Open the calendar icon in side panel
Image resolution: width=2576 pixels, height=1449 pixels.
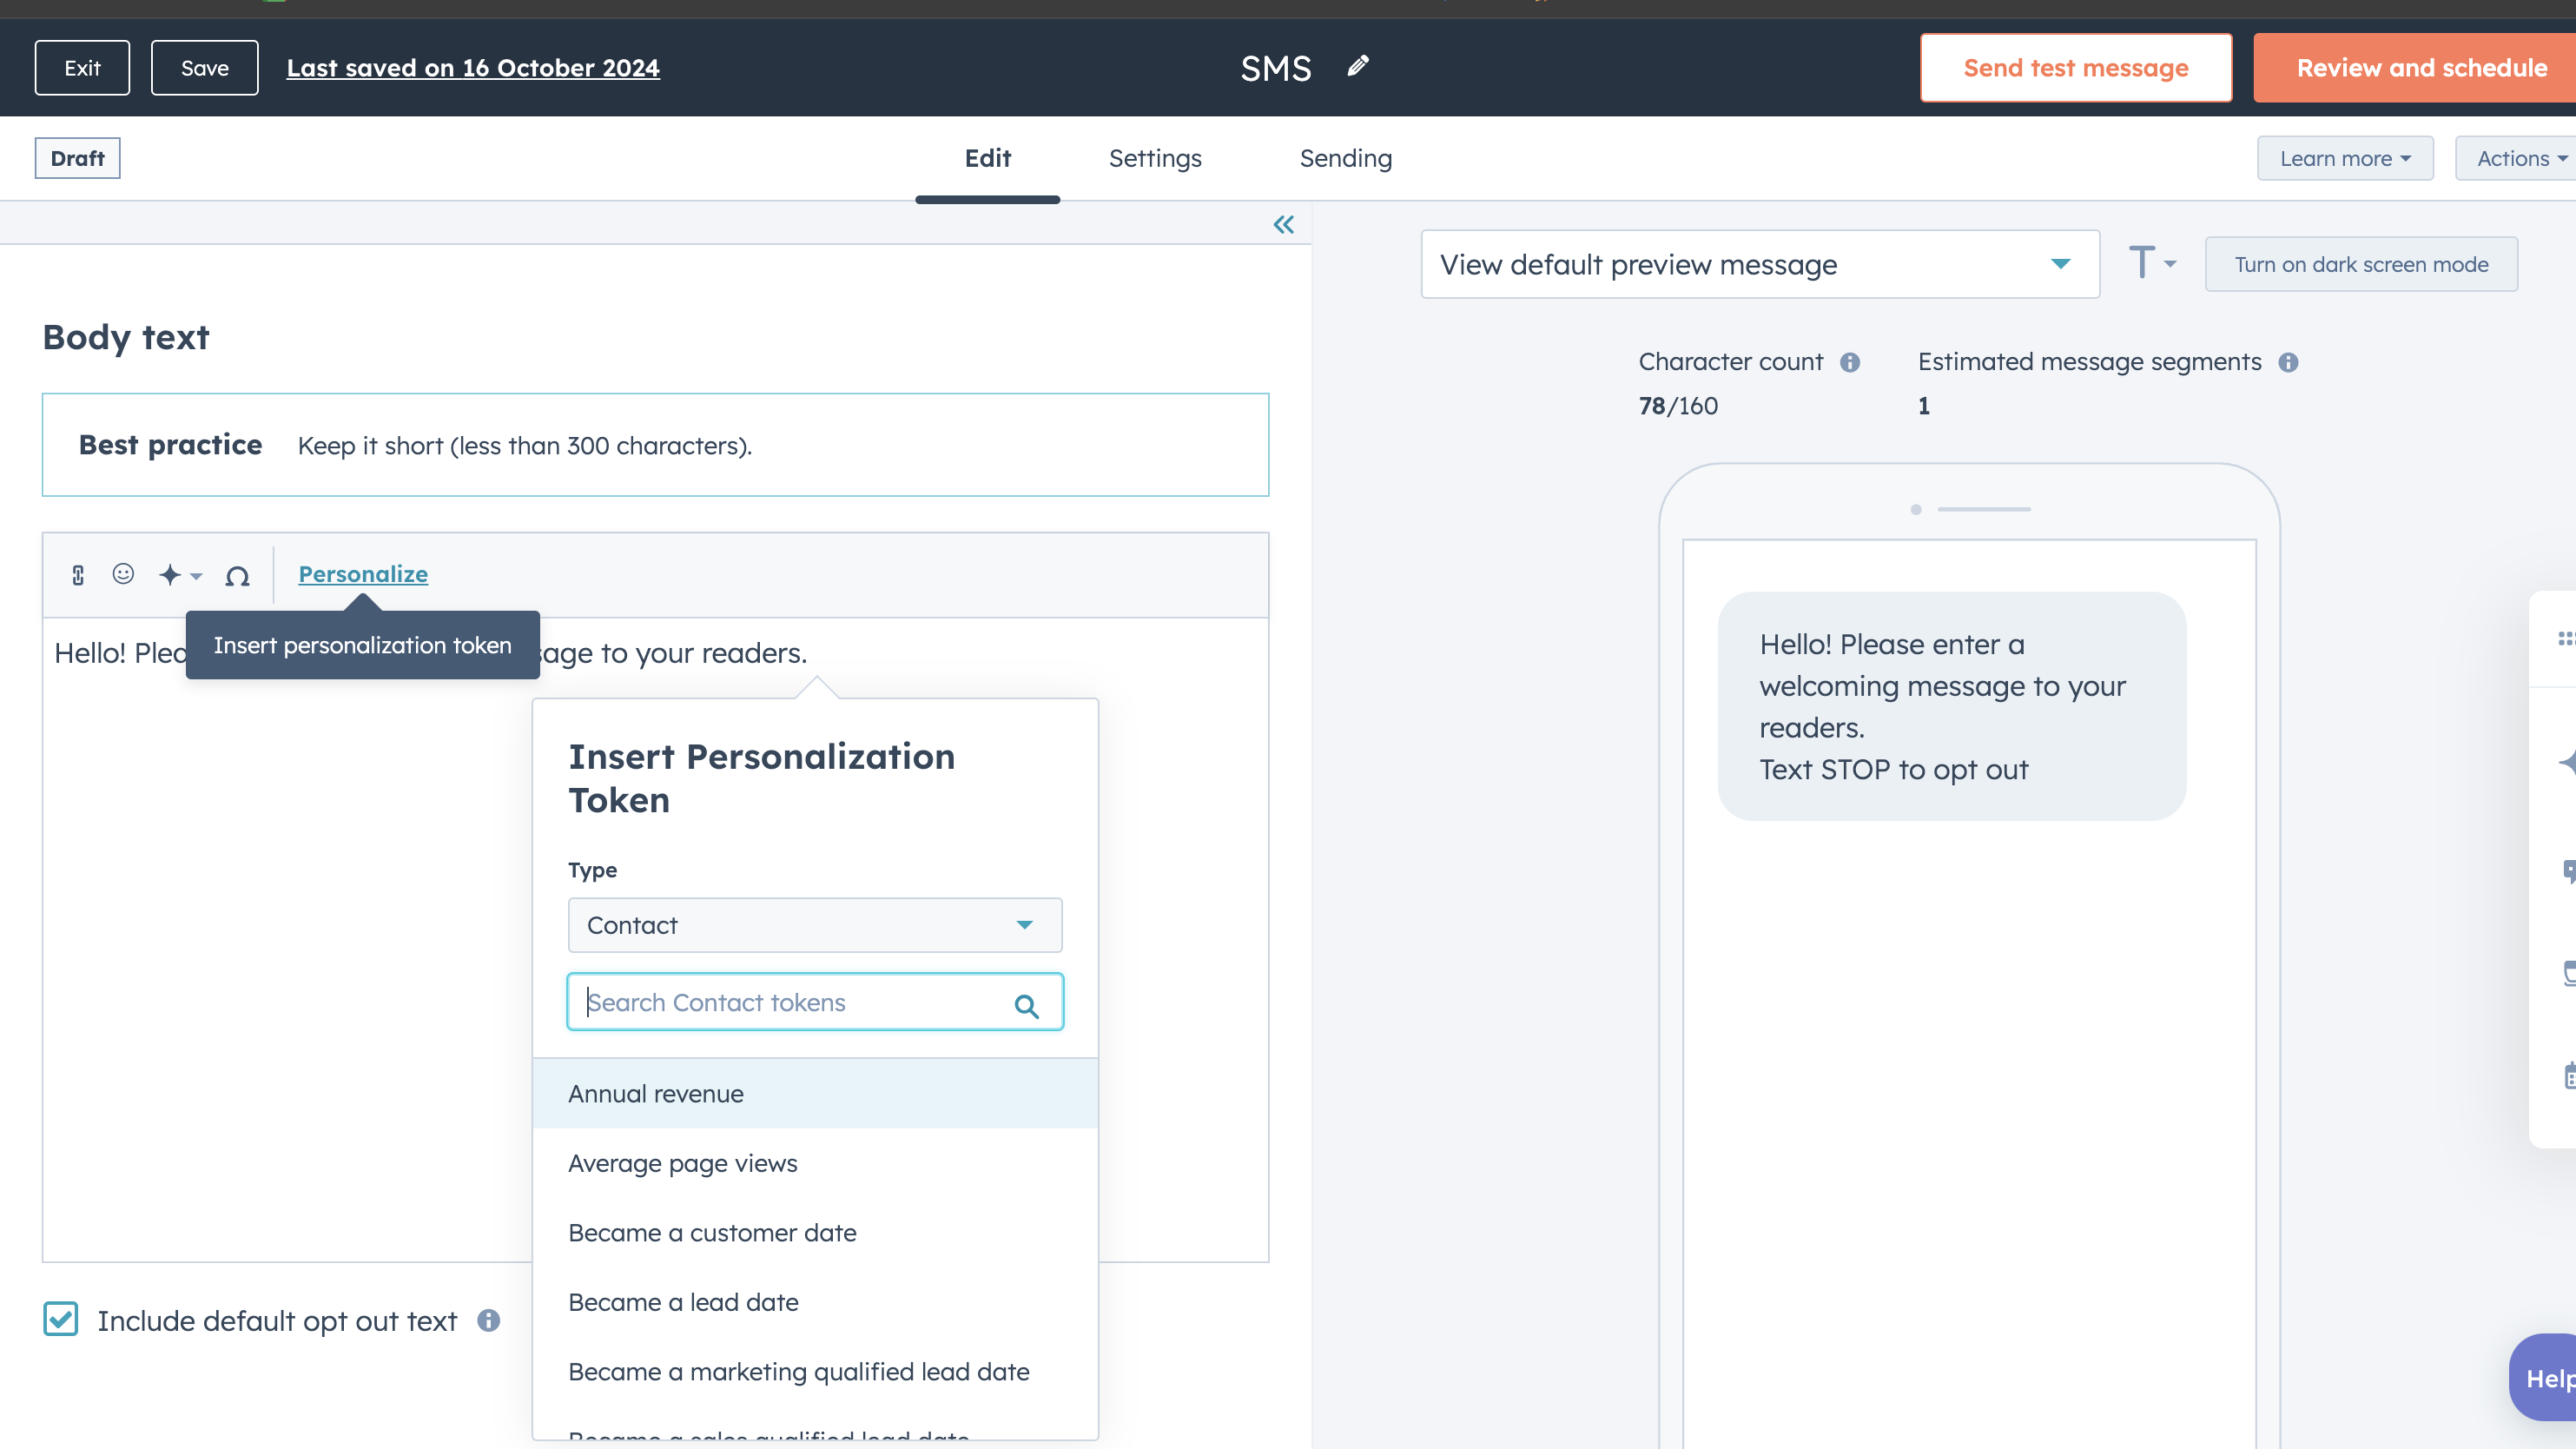tap(2568, 1075)
